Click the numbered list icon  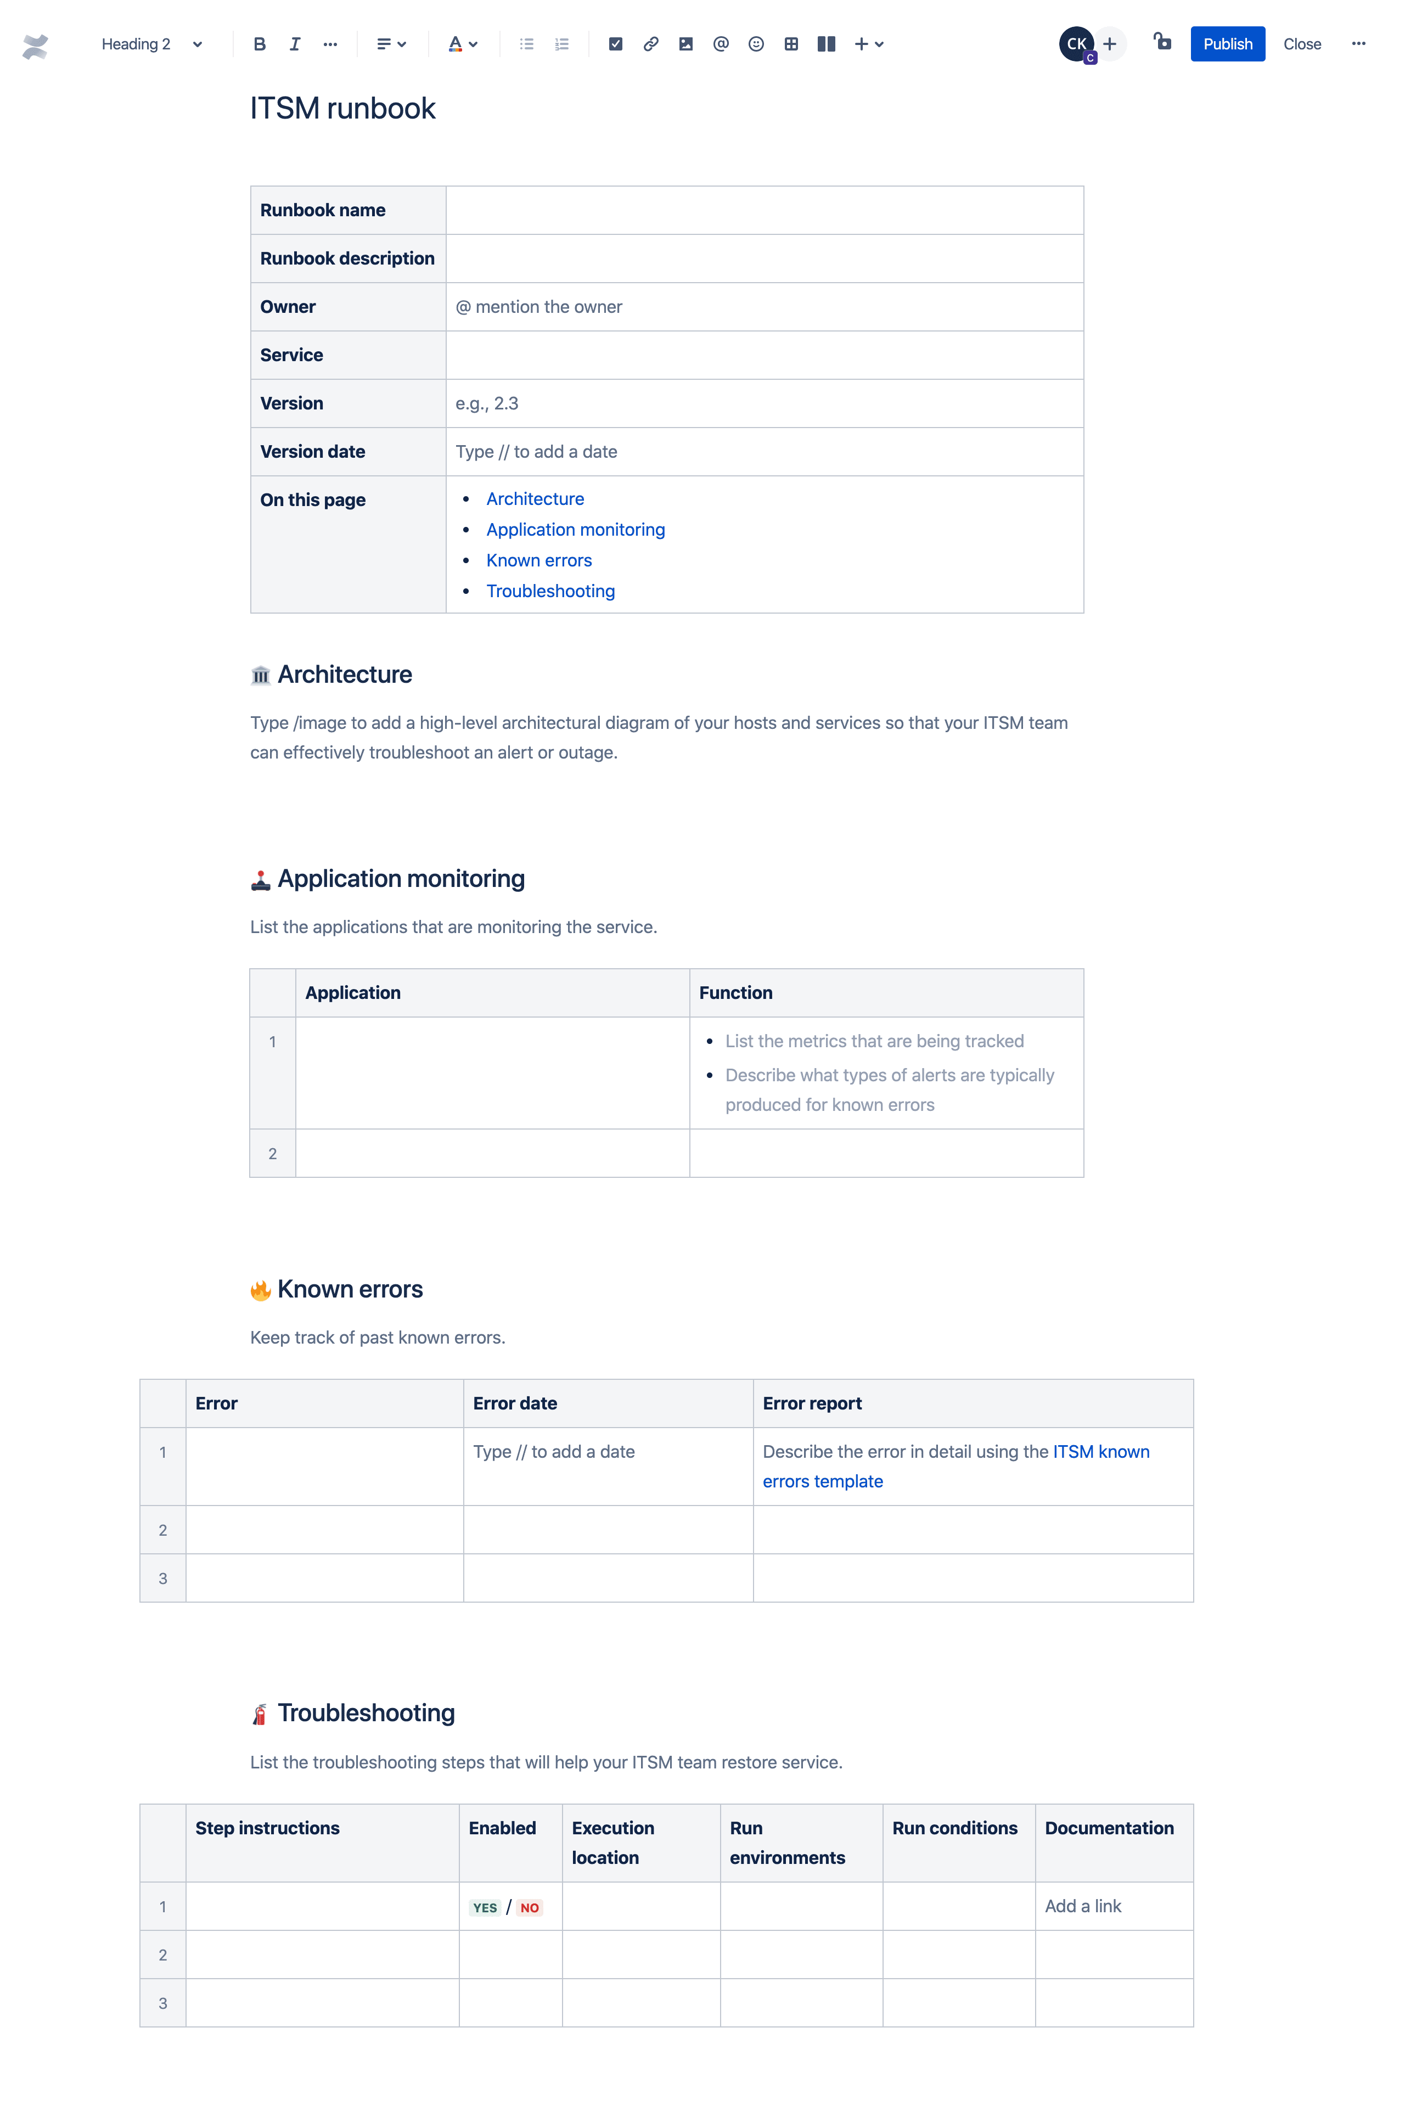click(x=561, y=42)
